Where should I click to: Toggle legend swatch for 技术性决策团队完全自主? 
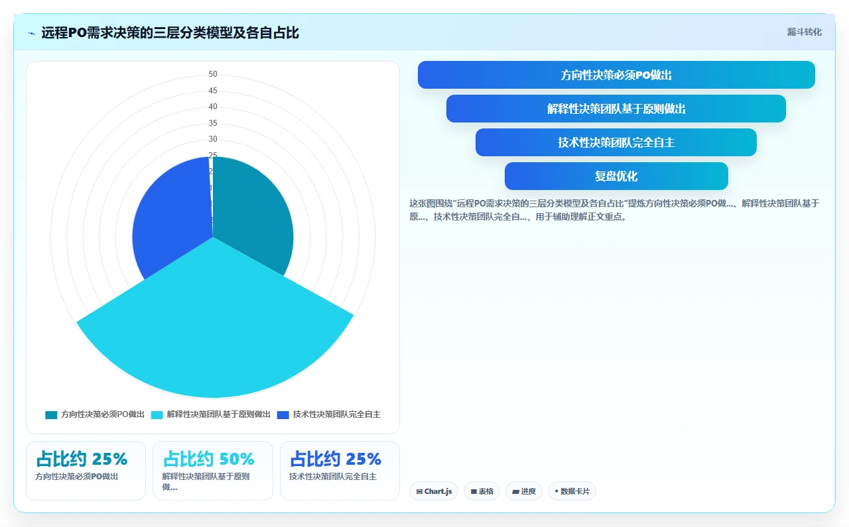[x=283, y=414]
